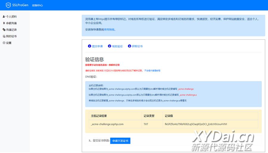
Task: Click the 记录类型 column header
Action: (149, 116)
